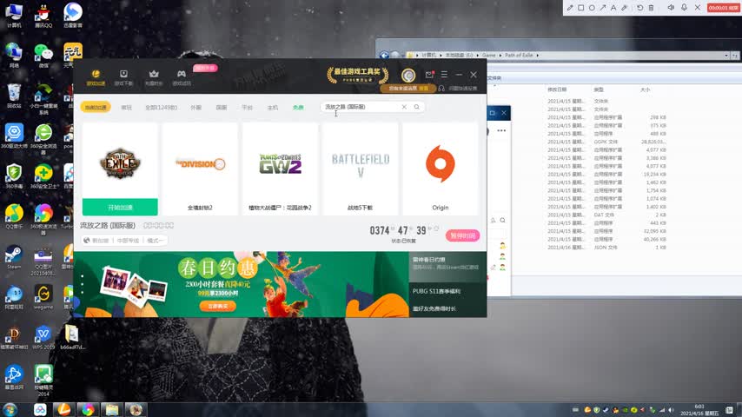This screenshot has width=742, height=417.
Task: Open the accelerator hamburger menu
Action: 444,75
